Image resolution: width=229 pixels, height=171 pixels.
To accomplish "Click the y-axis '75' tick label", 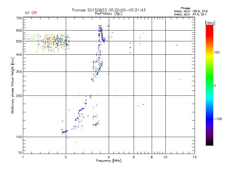I will pos(20,153).
